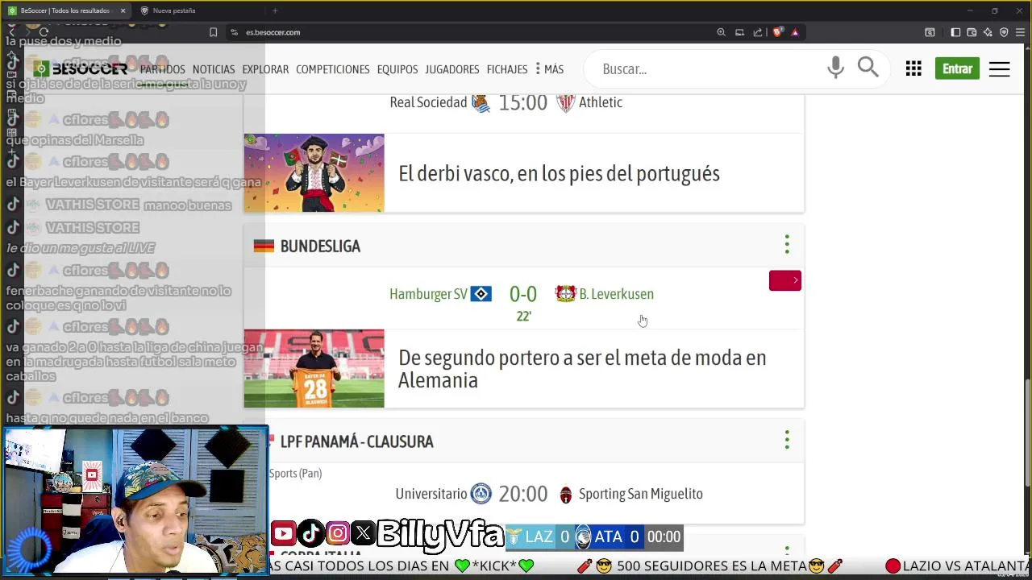Expand the red arrow on Hamburger match row

785,280
